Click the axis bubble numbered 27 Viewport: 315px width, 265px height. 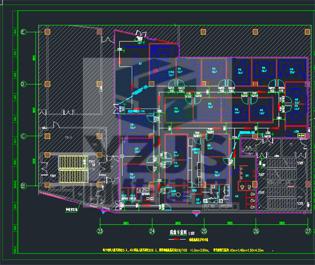point(308,231)
